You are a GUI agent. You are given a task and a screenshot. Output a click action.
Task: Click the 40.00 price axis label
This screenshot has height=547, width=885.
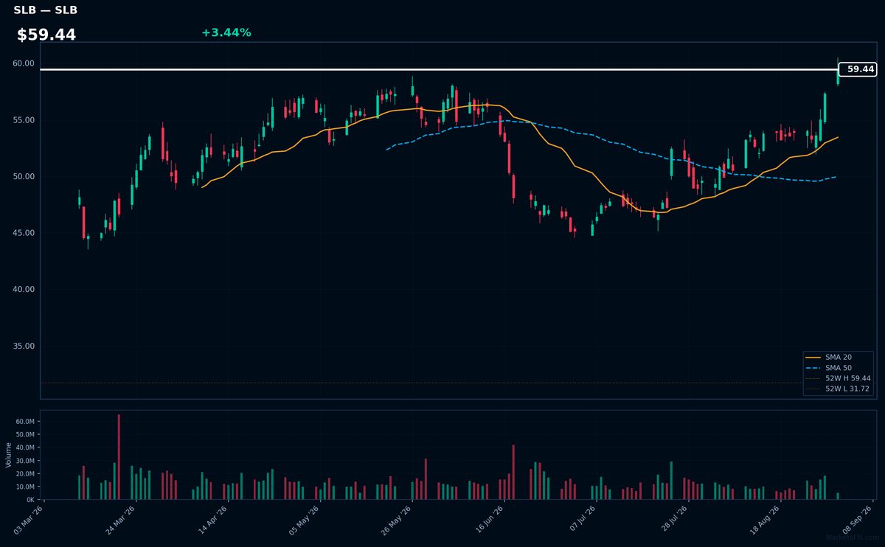pyautogui.click(x=24, y=290)
